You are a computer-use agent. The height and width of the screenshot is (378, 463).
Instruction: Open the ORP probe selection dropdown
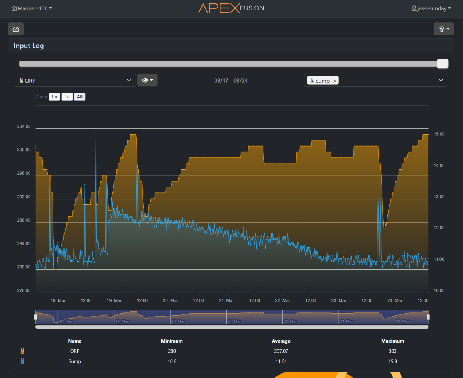(75, 80)
